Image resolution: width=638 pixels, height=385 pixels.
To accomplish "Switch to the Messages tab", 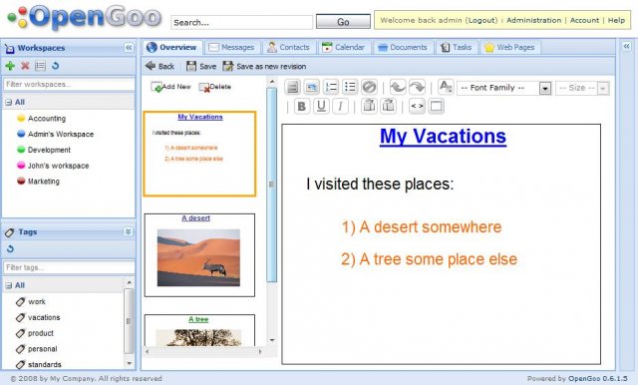I will tap(231, 47).
